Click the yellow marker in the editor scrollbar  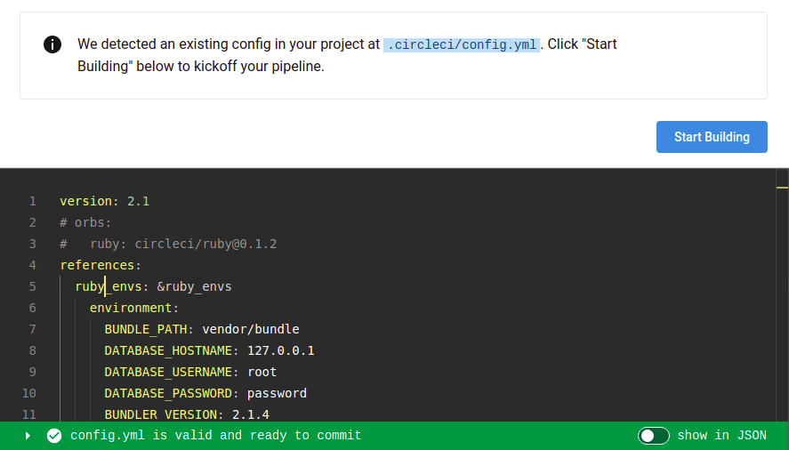(782, 189)
